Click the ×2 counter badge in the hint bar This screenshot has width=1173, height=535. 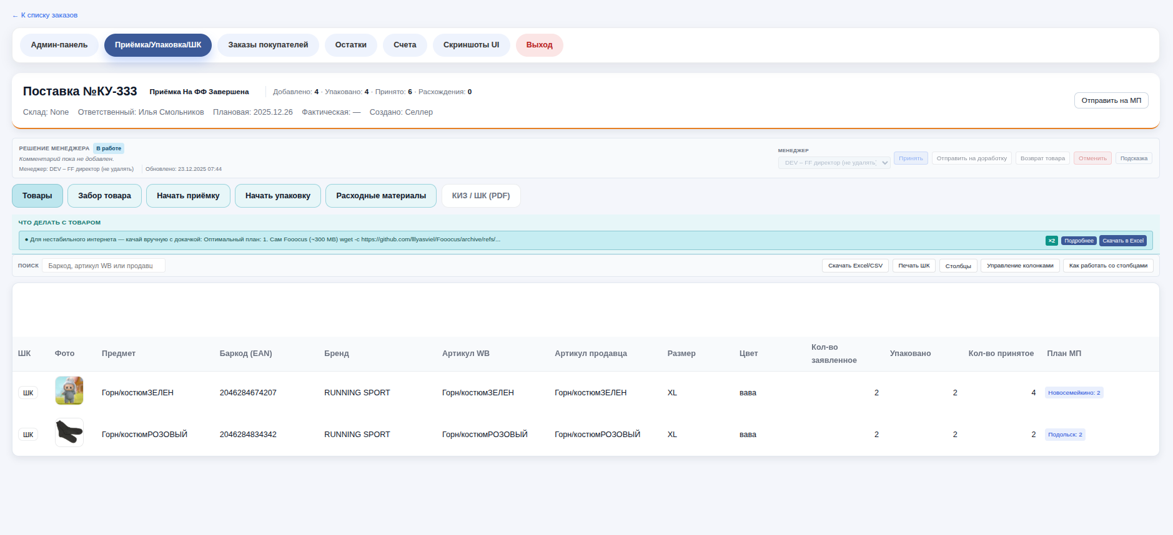[x=1052, y=241]
